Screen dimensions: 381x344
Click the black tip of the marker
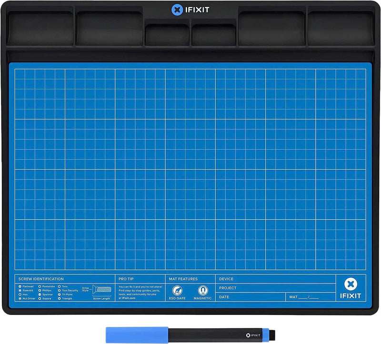(x=272, y=335)
